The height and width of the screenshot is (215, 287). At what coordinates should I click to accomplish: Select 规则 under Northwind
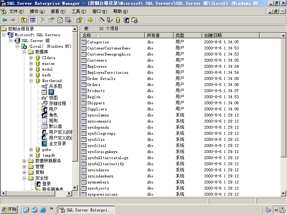coord(53,121)
